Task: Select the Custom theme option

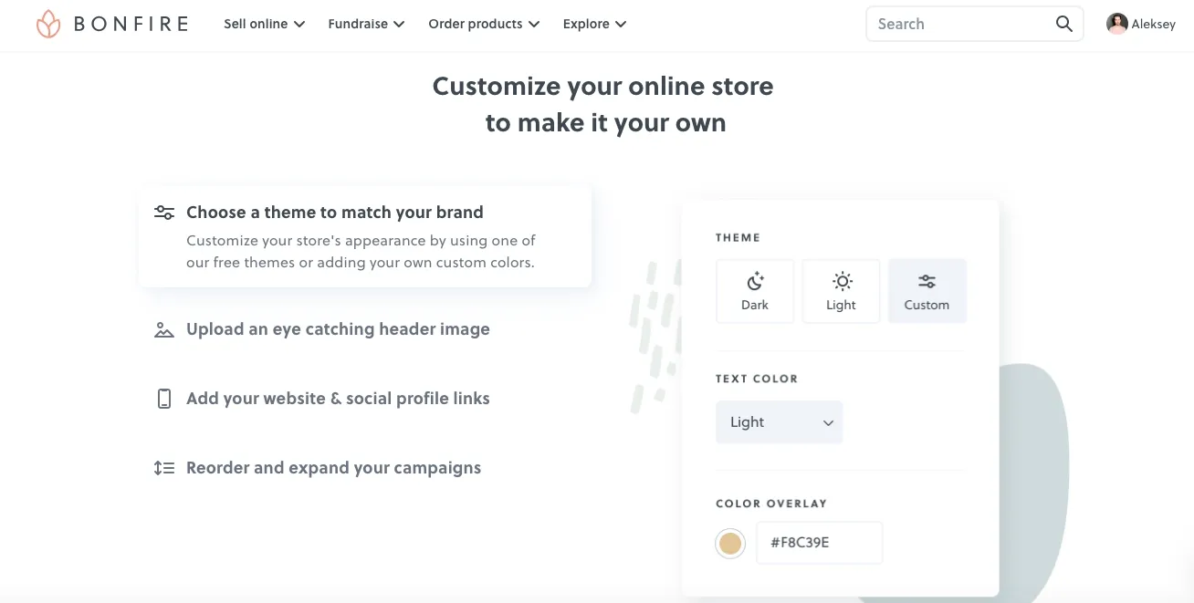Action: [x=927, y=291]
